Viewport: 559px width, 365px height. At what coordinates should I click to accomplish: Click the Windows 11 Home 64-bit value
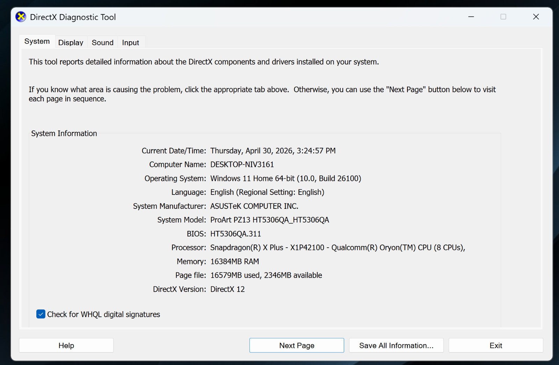point(286,178)
